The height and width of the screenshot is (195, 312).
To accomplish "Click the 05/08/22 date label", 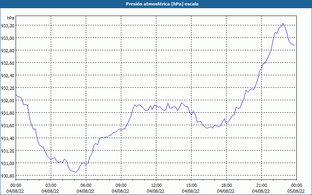I will [x=296, y=191].
